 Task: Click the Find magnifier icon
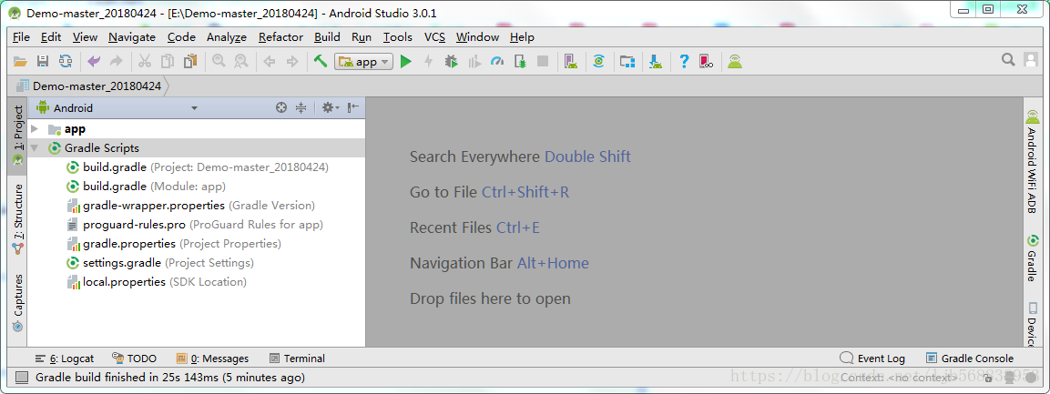coord(219,62)
